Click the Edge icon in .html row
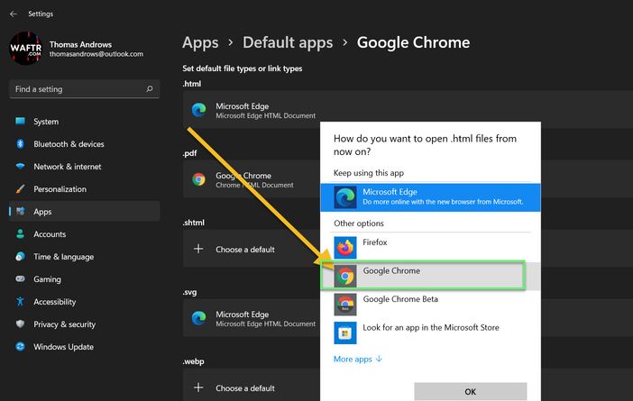 [x=198, y=110]
